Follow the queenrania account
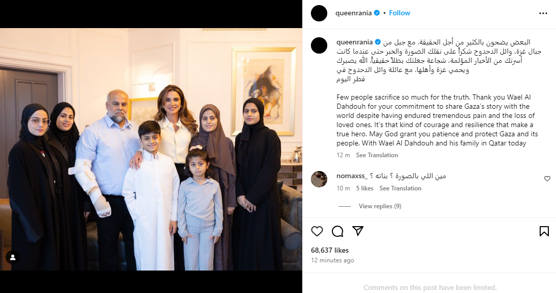 pos(399,13)
